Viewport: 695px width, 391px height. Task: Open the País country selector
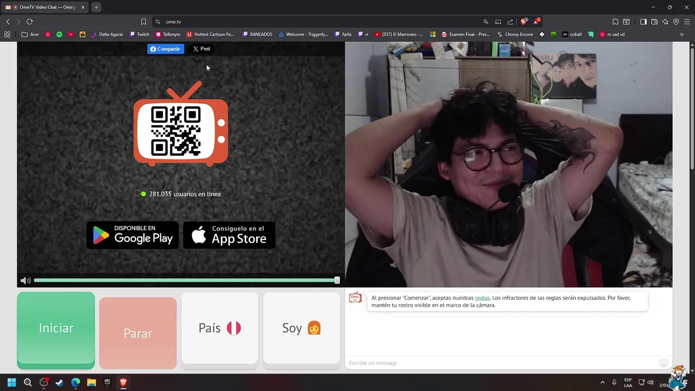(219, 329)
